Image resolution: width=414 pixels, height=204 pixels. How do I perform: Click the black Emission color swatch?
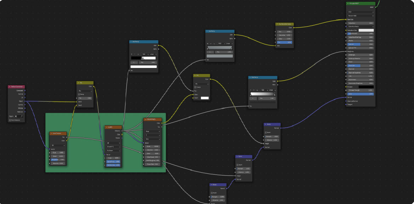pos(366,87)
